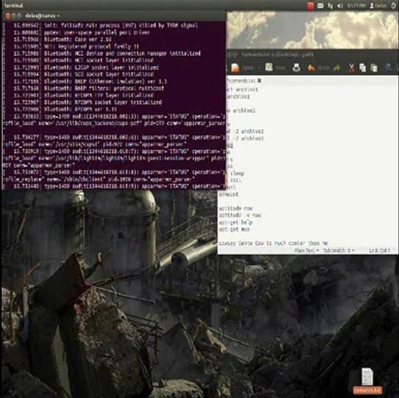Click the 'cowsay' line in gedit

coord(273,243)
